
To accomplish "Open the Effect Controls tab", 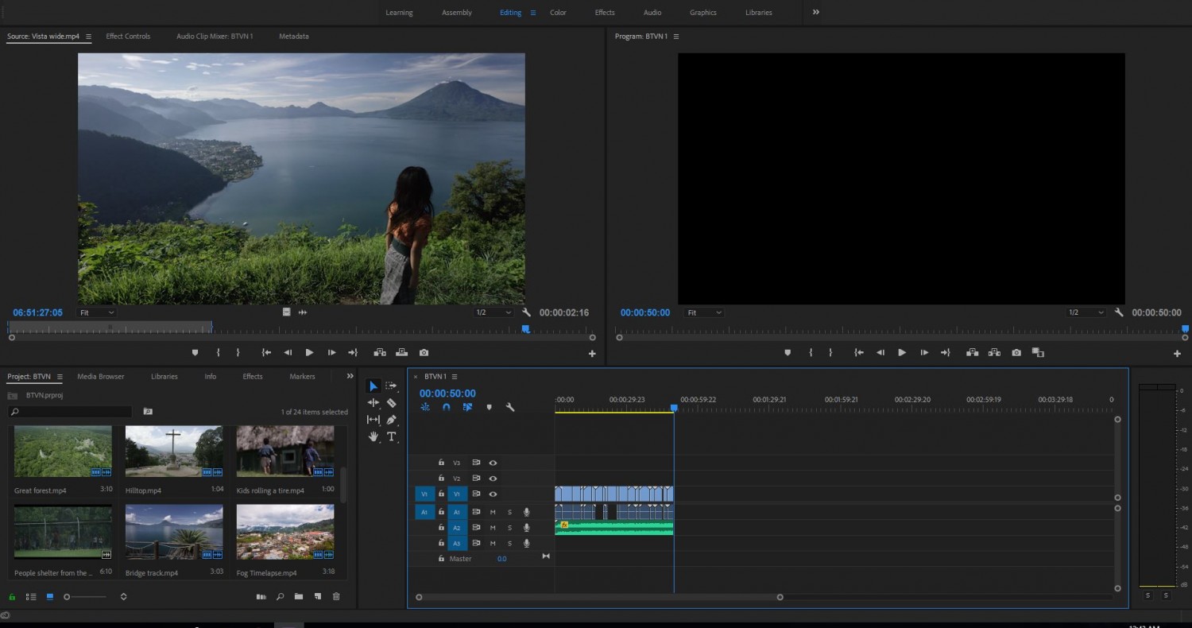I will [128, 37].
